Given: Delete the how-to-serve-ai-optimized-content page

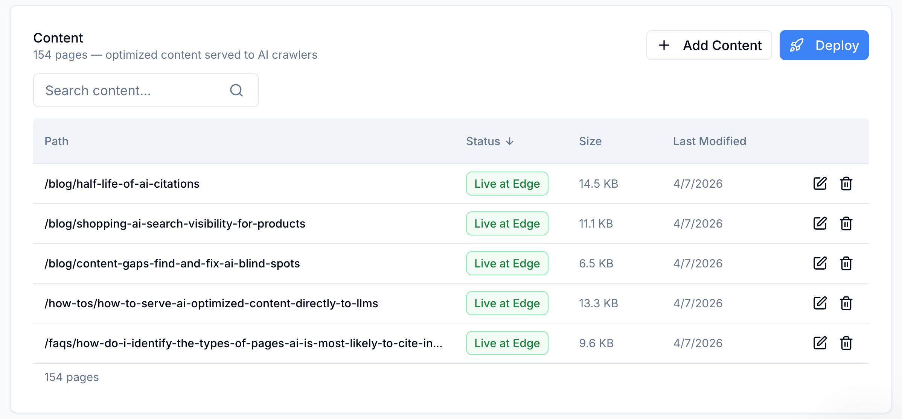Looking at the screenshot, I should pos(846,303).
